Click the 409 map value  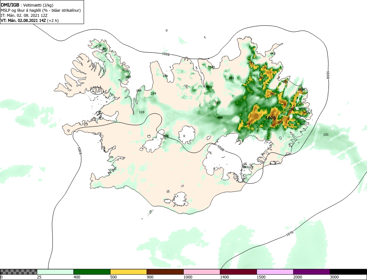220,118
